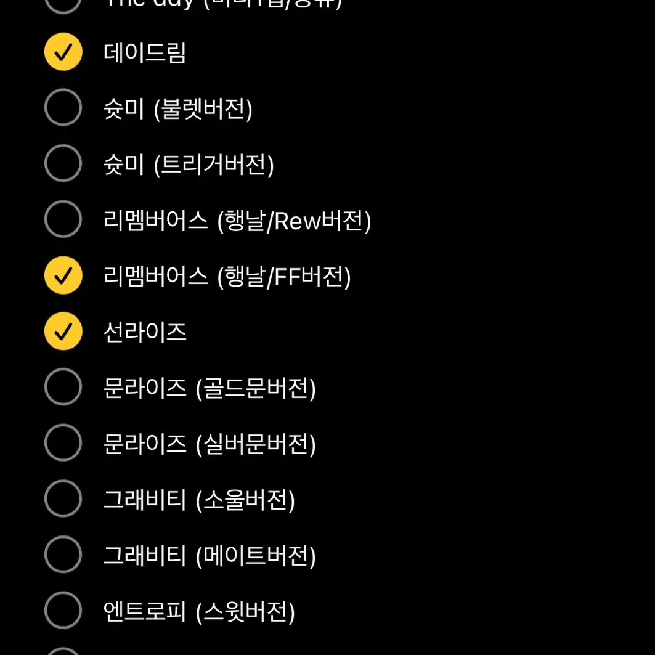Tap the 리멤버어스 (행날/FF버전) label text

point(227,277)
